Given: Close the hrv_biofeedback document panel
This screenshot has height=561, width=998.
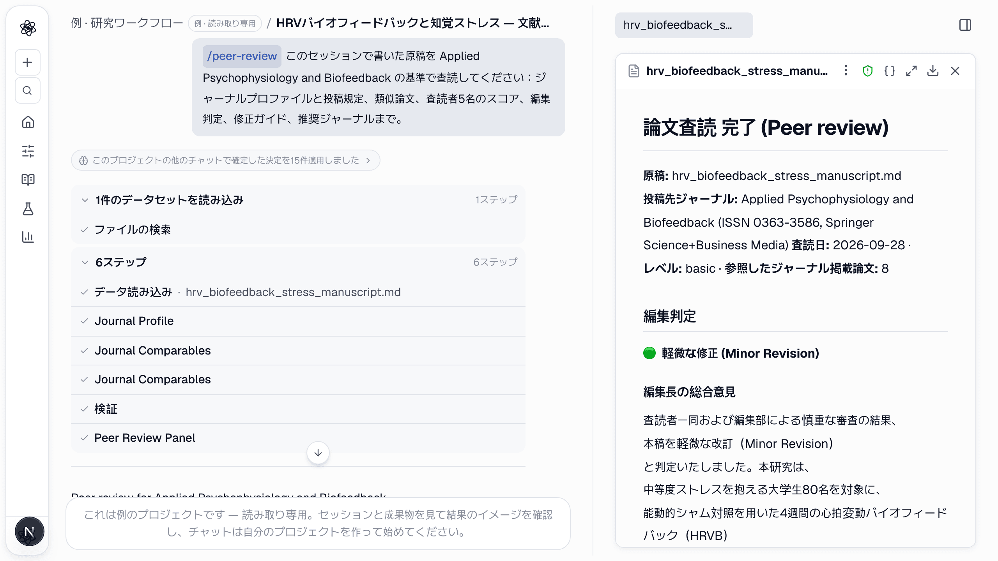Looking at the screenshot, I should pyautogui.click(x=955, y=71).
